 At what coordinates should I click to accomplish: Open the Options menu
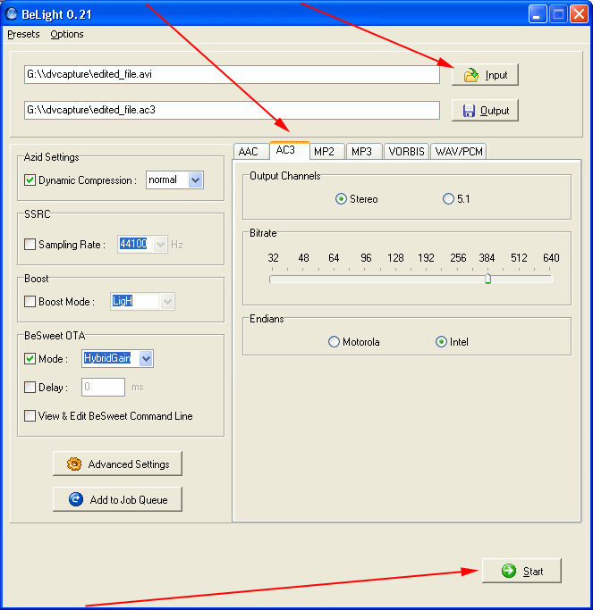coord(67,34)
